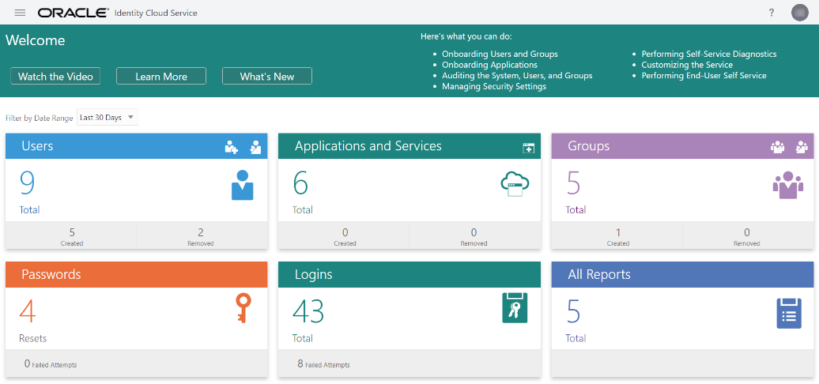Click the orange key icon
The width and height of the screenshot is (819, 384).
243,308
